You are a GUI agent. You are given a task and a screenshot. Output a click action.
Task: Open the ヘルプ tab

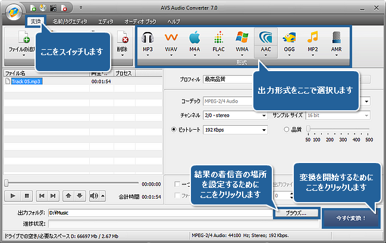174,21
